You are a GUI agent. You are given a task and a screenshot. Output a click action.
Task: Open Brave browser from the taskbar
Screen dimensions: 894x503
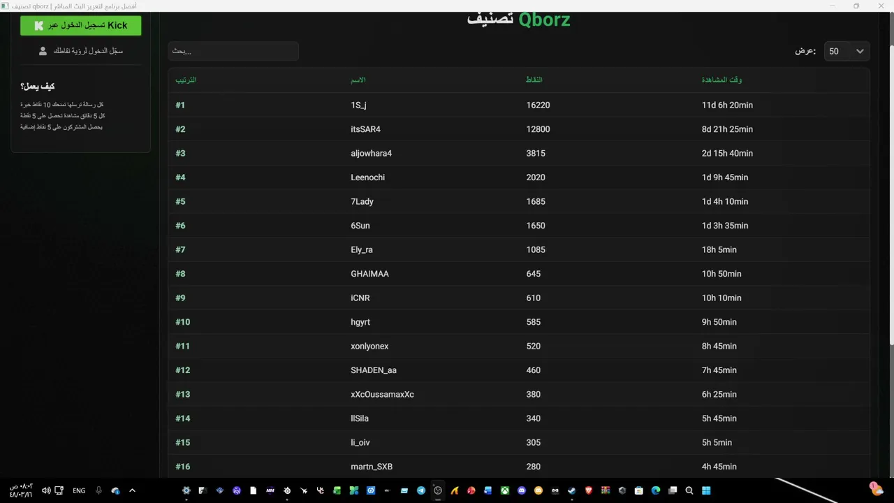[x=588, y=490]
